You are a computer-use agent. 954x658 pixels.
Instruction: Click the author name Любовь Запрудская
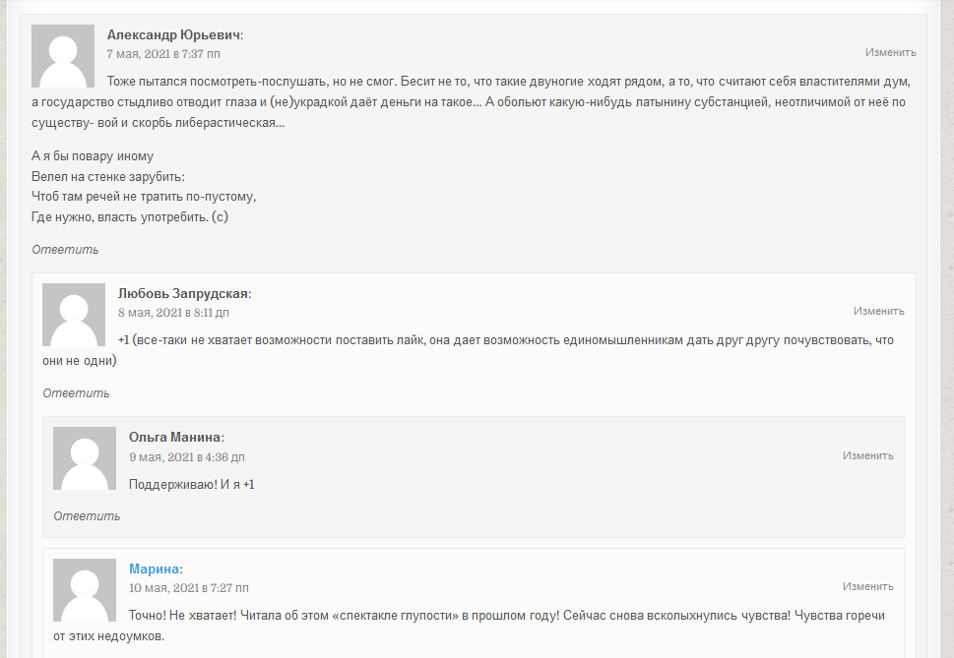[183, 293]
